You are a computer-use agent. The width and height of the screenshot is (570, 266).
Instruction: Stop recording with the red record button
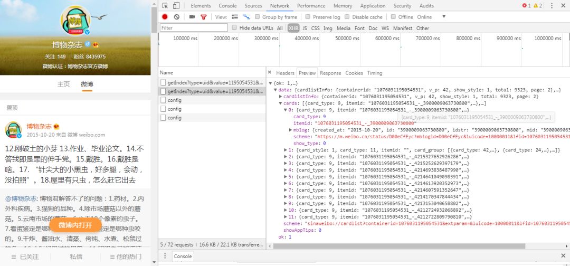[x=165, y=17]
